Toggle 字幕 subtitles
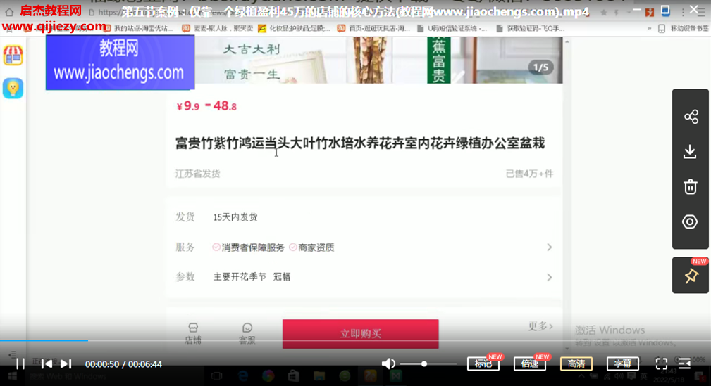This screenshot has height=386, width=711. (623, 364)
